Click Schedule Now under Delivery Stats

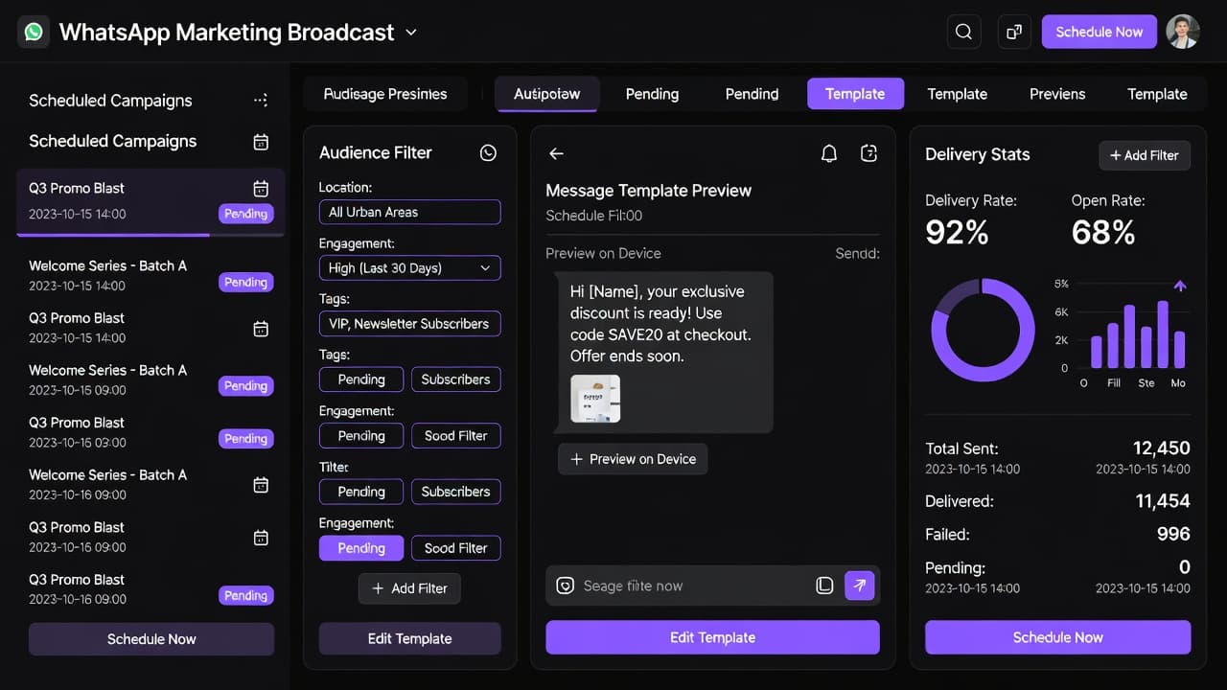click(1058, 637)
